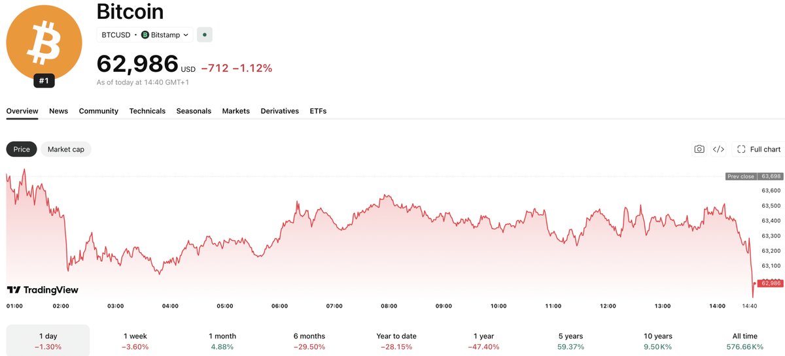785x356 pixels.
Task: Click the orange Bitcoin logo
Action: pos(44,42)
